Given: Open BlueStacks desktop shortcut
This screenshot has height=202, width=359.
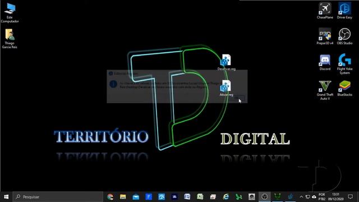Looking at the screenshot, I should pos(344,88).
